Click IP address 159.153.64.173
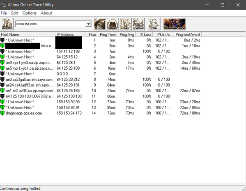 [69, 113]
